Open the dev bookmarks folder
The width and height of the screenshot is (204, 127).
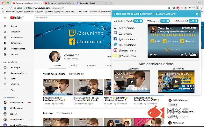[x=40, y=12]
